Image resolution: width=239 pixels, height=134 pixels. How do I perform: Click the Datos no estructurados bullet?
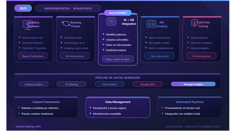tap(119, 45)
